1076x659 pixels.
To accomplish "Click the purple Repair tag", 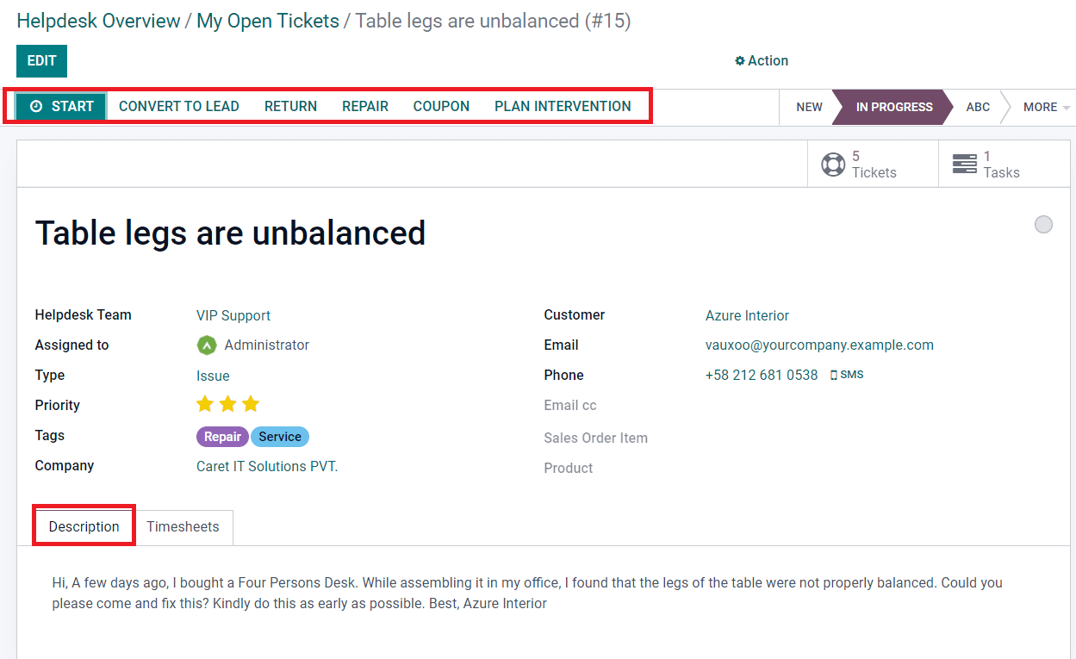I will click(x=222, y=437).
